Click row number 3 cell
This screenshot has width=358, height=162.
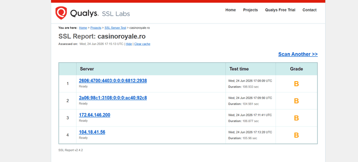67,118
